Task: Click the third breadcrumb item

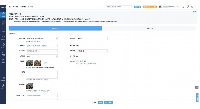Action: click(x=23, y=7)
